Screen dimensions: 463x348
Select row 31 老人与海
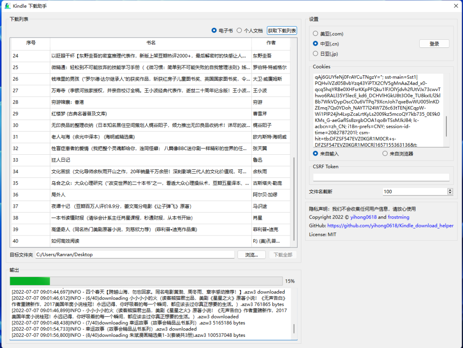[x=151, y=137]
